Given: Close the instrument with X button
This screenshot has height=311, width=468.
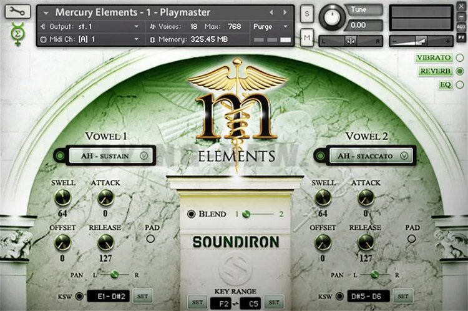Looking at the screenshot, I should tap(461, 6).
